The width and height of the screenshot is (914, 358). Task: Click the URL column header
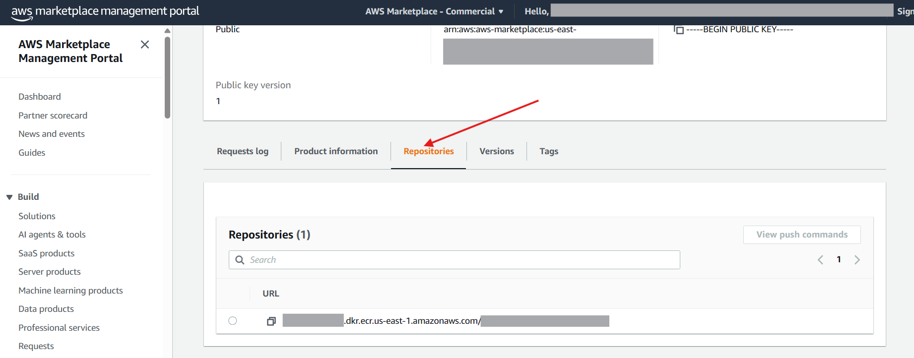tap(271, 294)
